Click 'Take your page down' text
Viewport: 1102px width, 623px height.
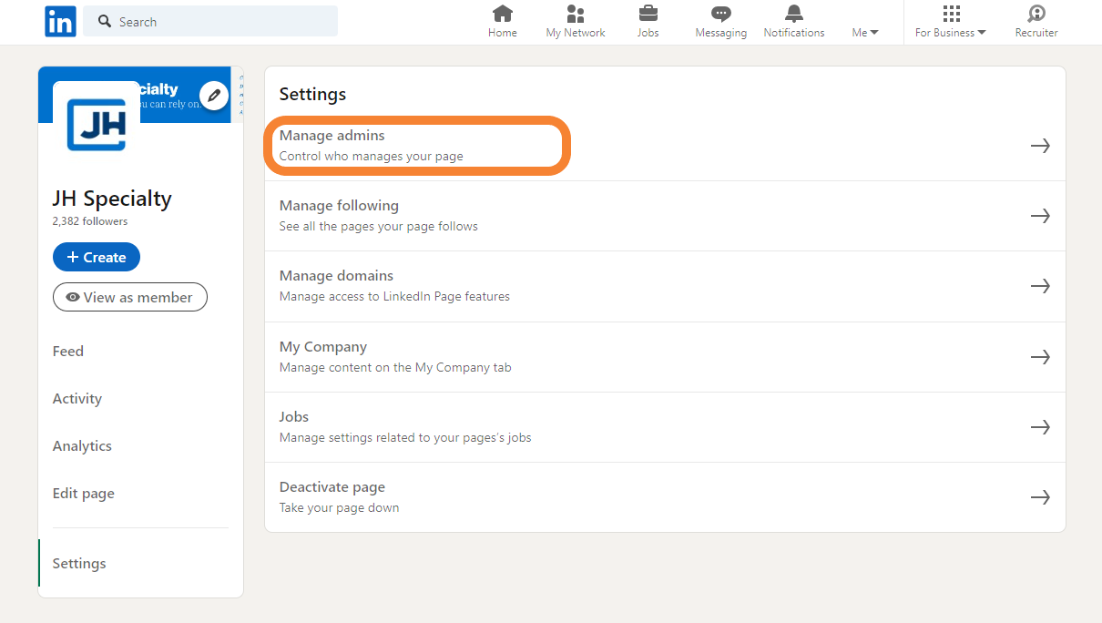pyautogui.click(x=339, y=507)
